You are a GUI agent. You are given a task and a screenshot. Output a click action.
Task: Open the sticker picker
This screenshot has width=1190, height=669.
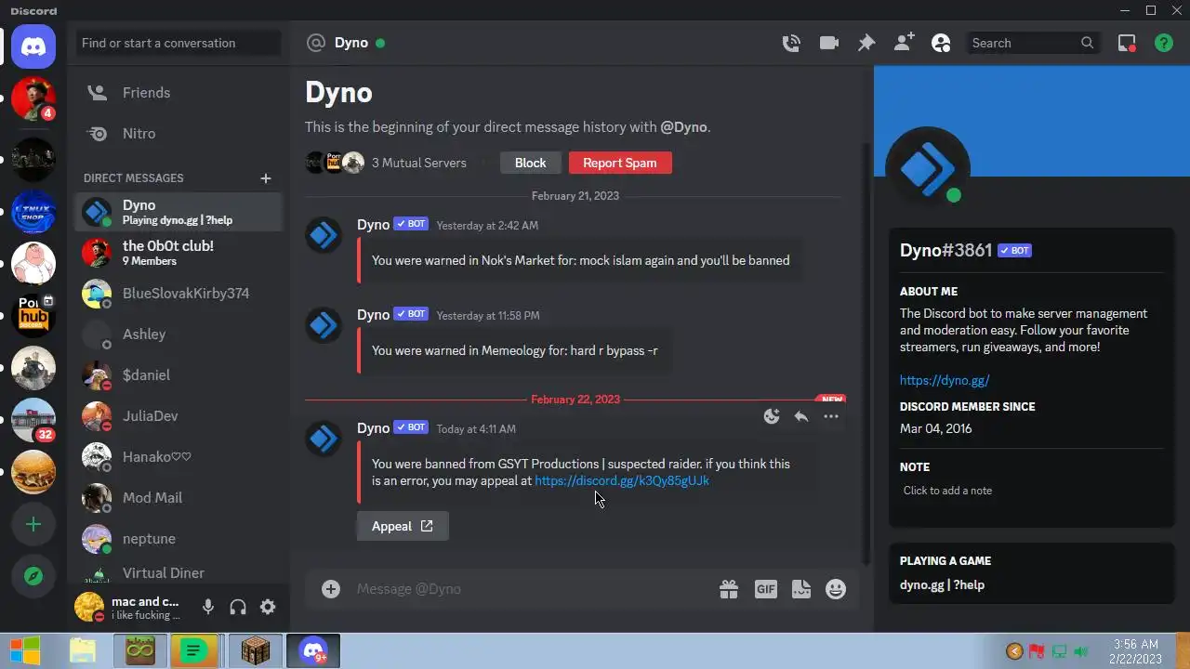(801, 589)
